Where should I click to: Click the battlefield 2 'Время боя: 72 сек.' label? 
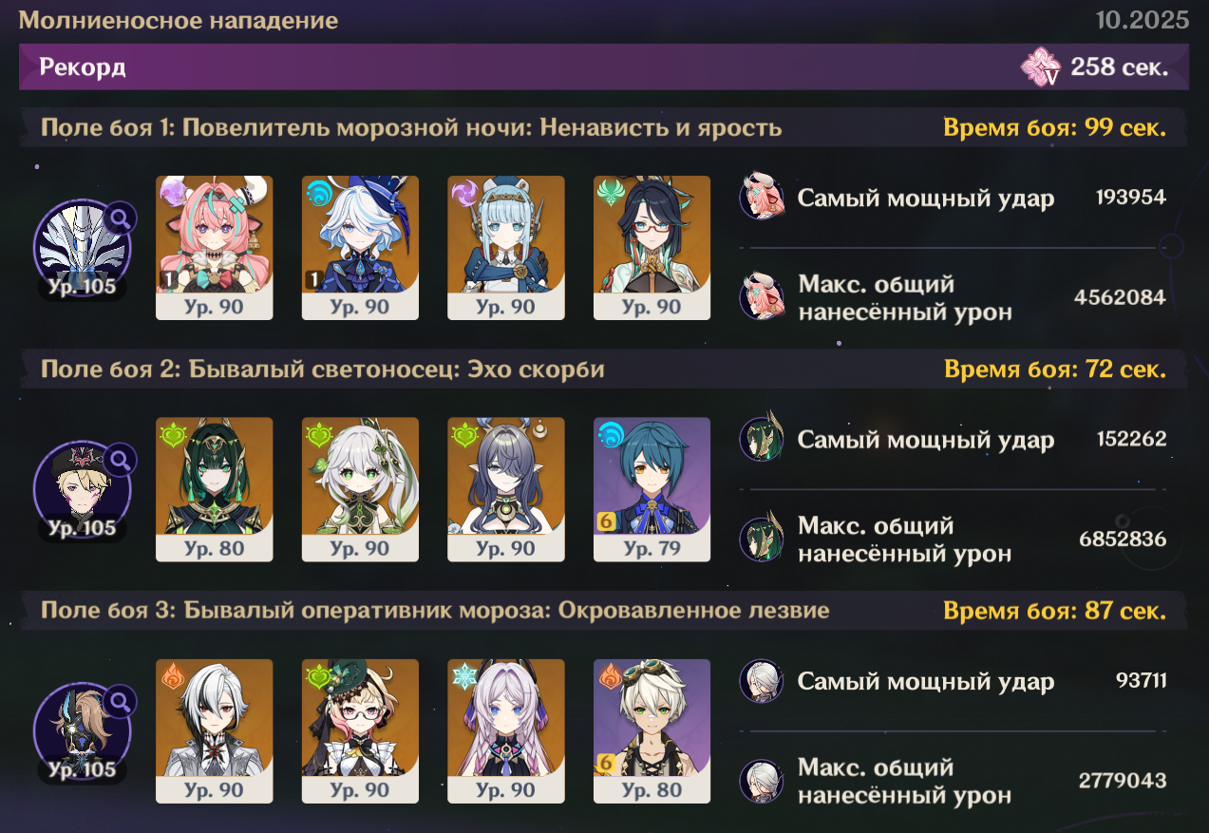coord(1055,369)
